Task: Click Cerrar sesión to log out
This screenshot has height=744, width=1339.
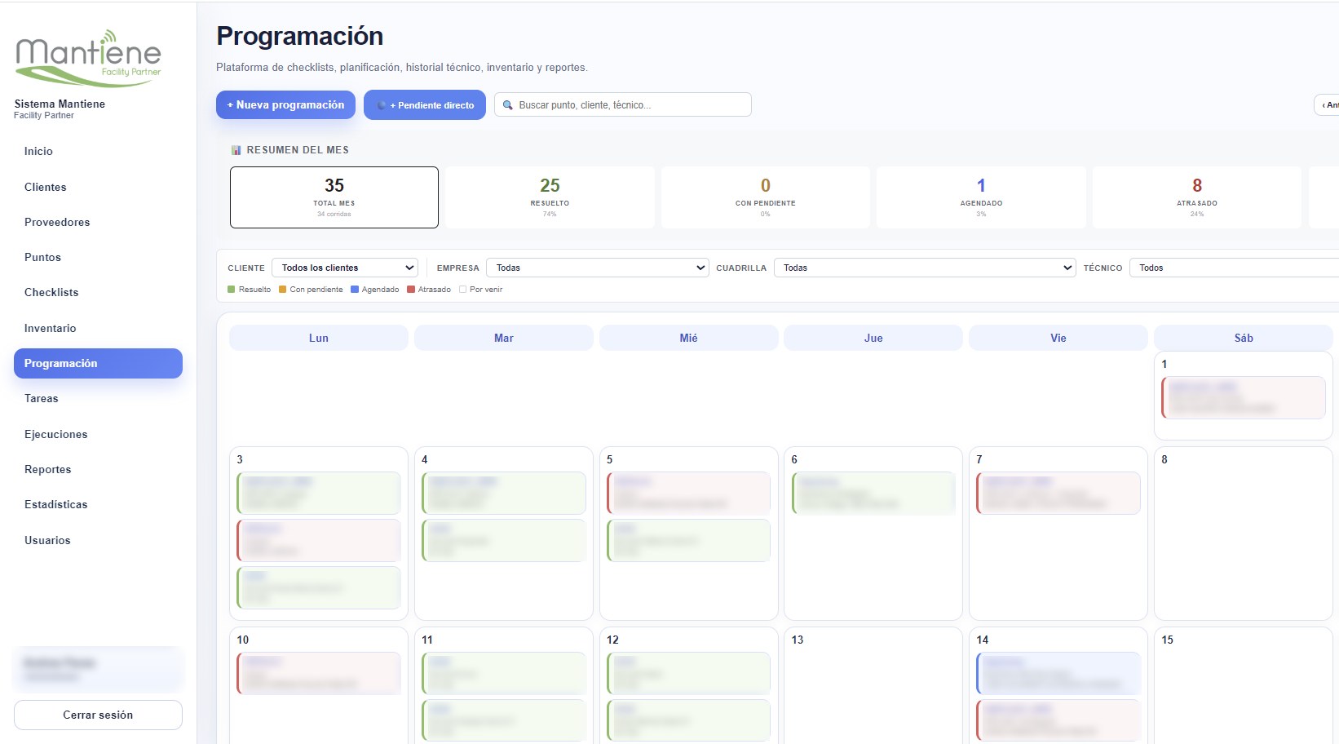Action: (98, 715)
